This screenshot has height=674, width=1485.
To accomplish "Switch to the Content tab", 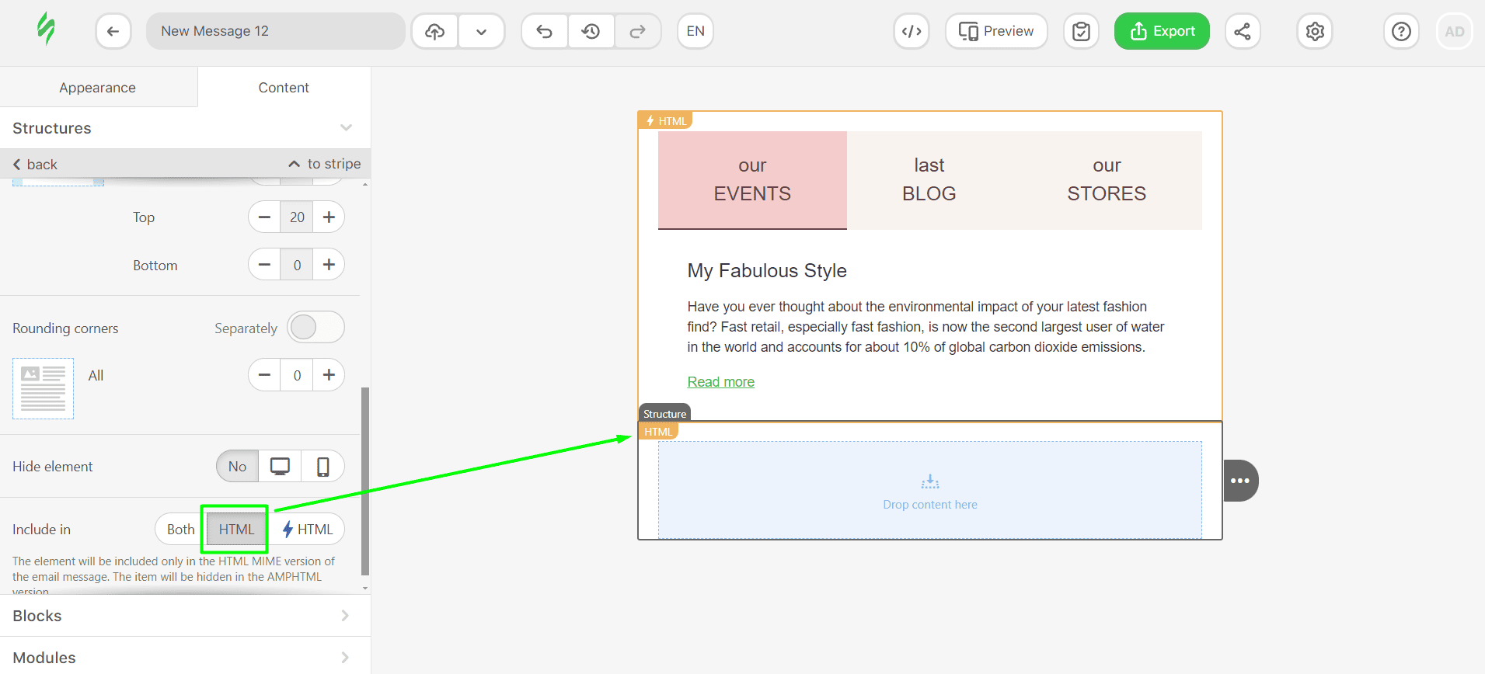I will (x=284, y=88).
